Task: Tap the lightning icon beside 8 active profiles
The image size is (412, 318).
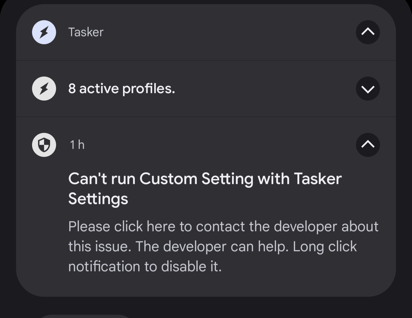Action: coord(44,88)
